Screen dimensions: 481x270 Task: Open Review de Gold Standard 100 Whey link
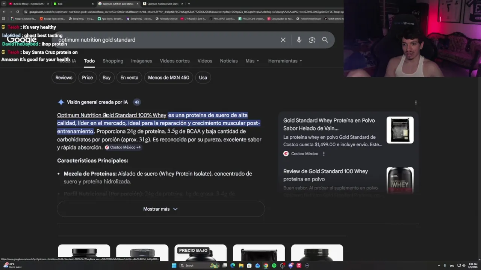pyautogui.click(x=325, y=175)
